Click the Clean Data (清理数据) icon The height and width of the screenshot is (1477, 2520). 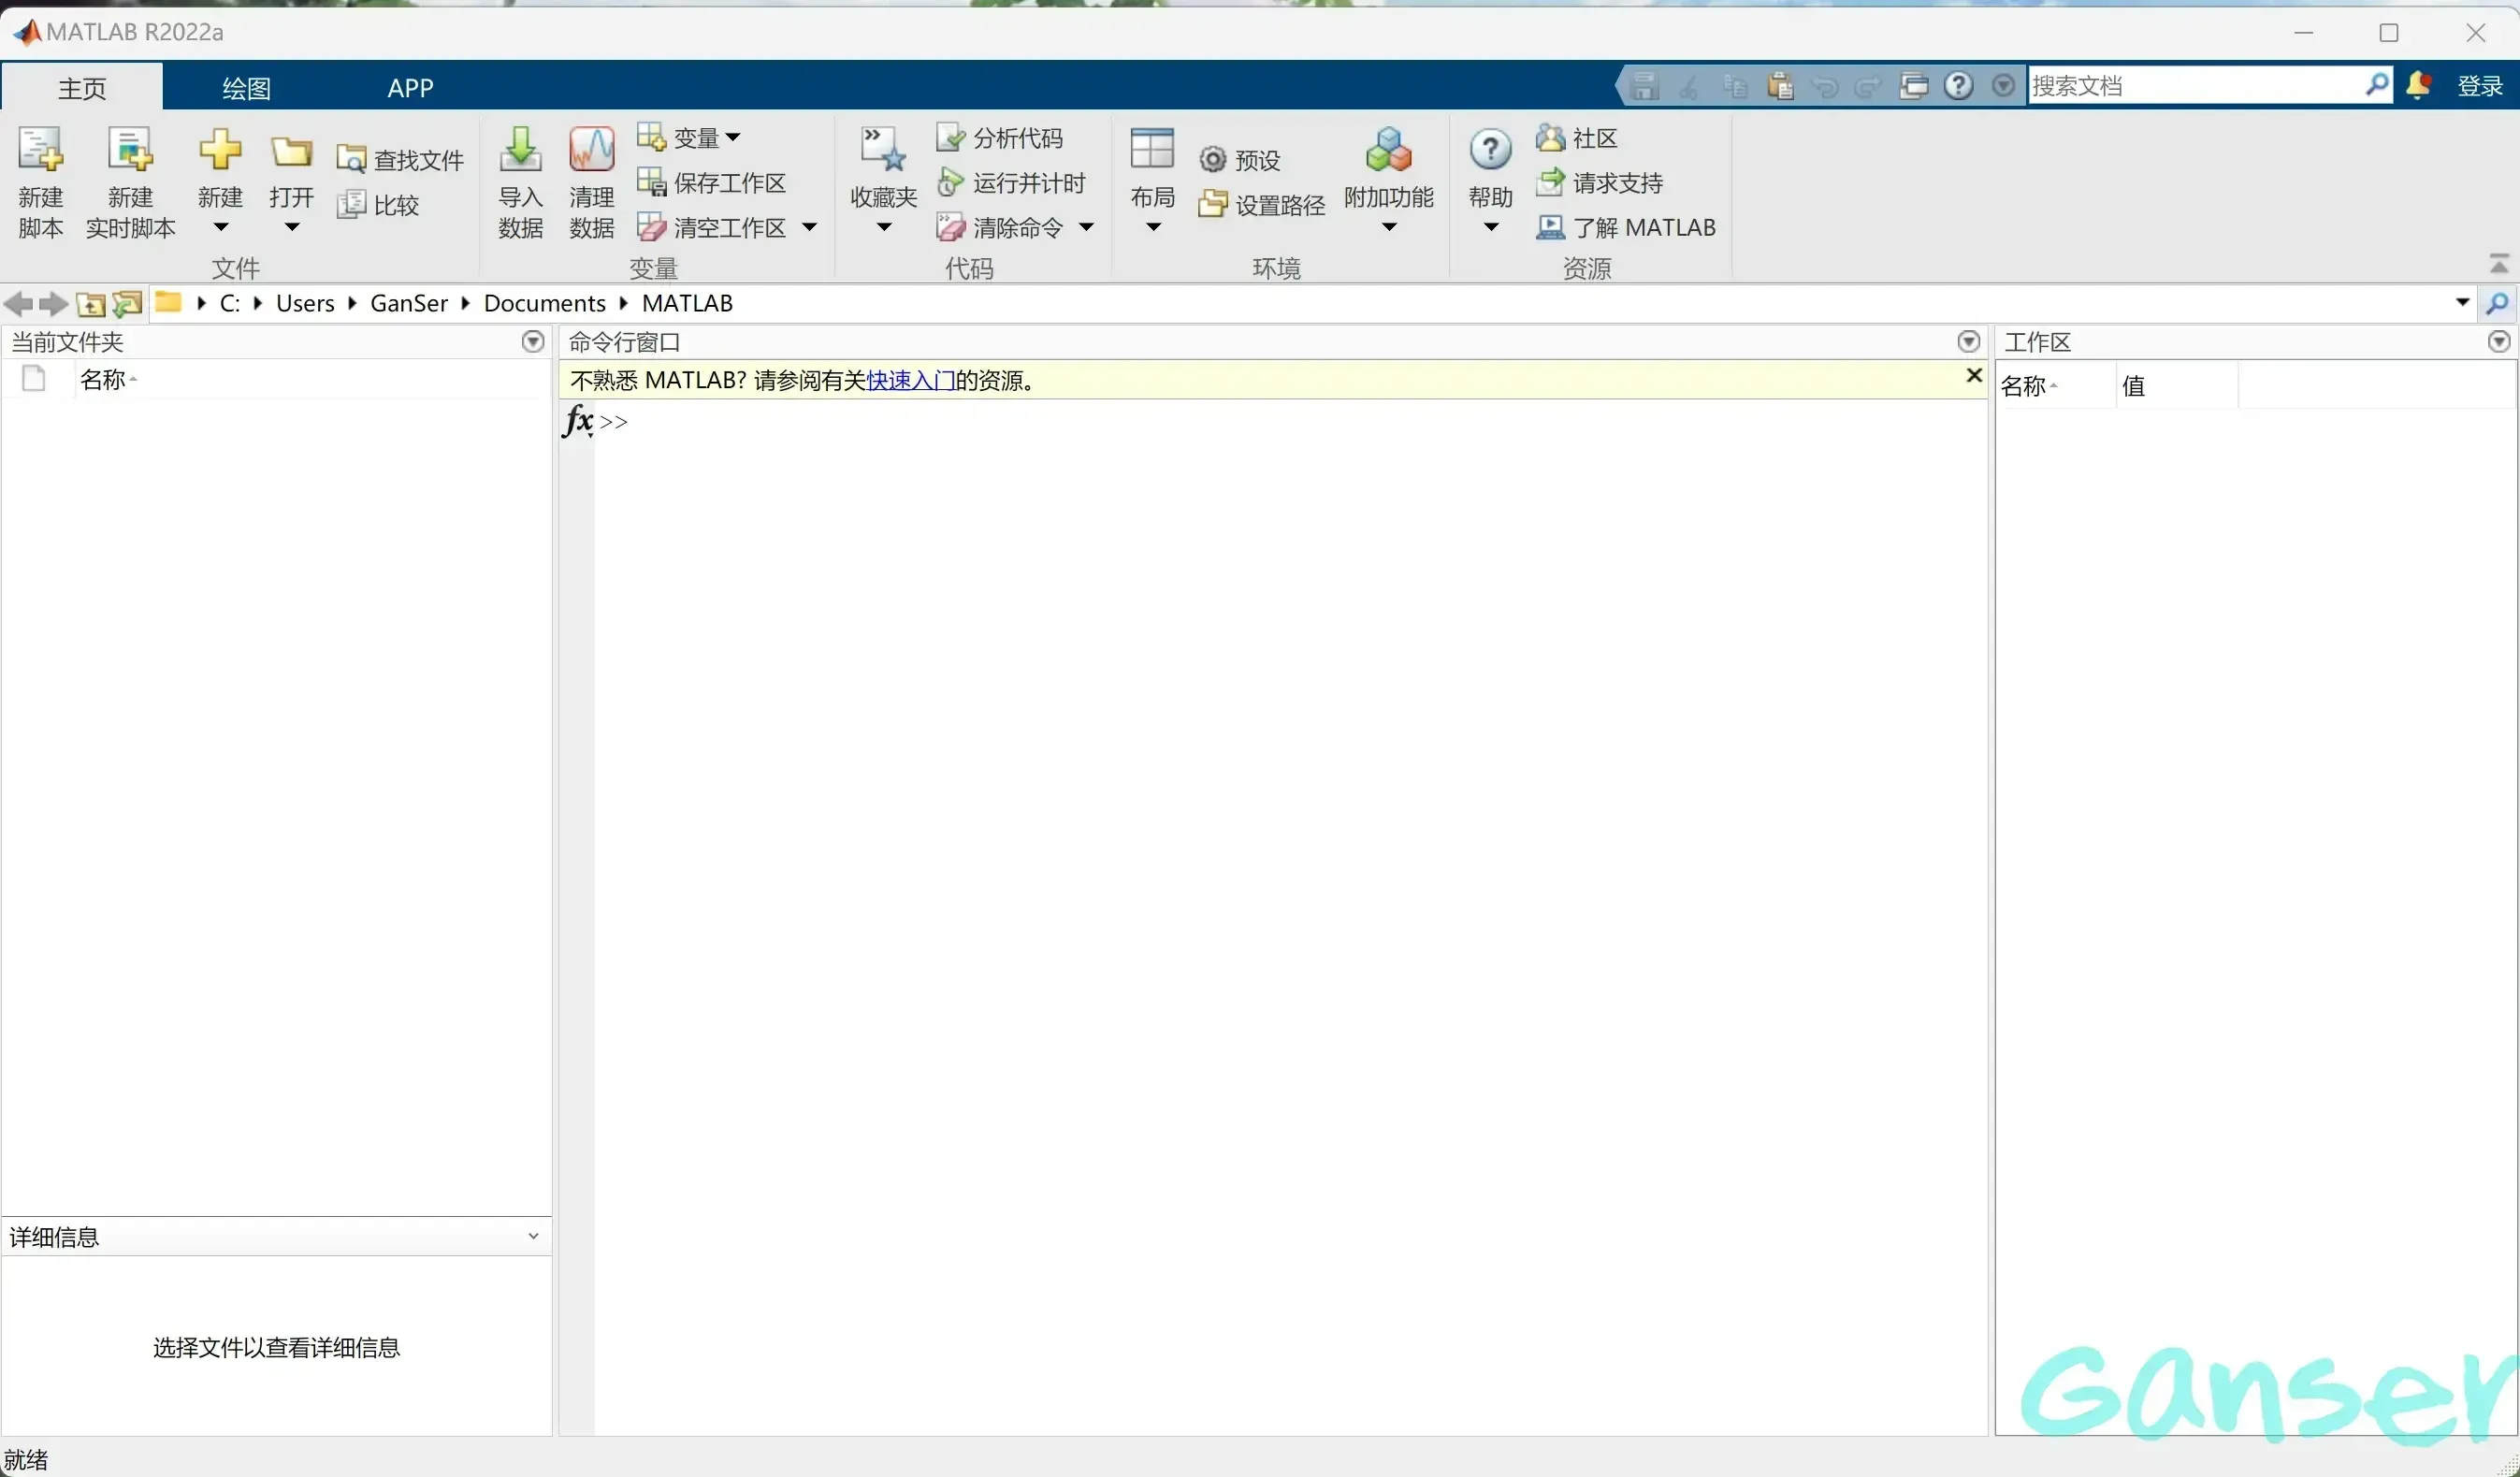pyautogui.click(x=591, y=150)
